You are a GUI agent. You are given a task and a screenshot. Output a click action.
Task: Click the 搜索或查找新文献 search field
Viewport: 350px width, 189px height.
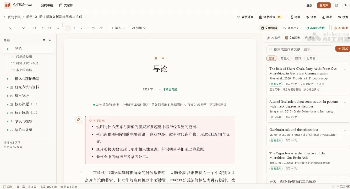[x=300, y=49]
